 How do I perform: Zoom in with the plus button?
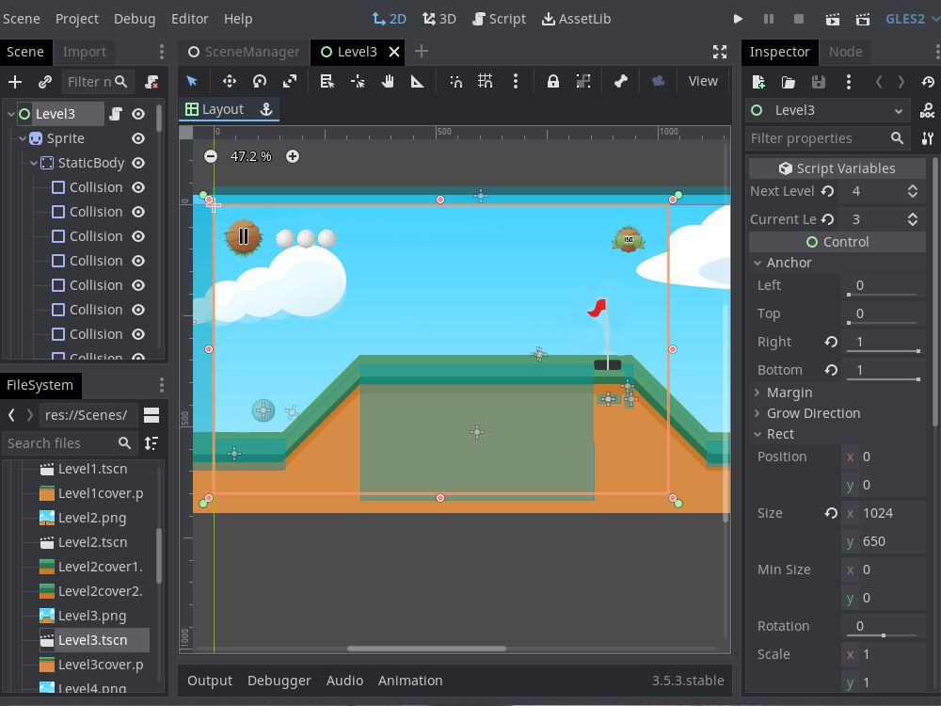[x=293, y=156]
